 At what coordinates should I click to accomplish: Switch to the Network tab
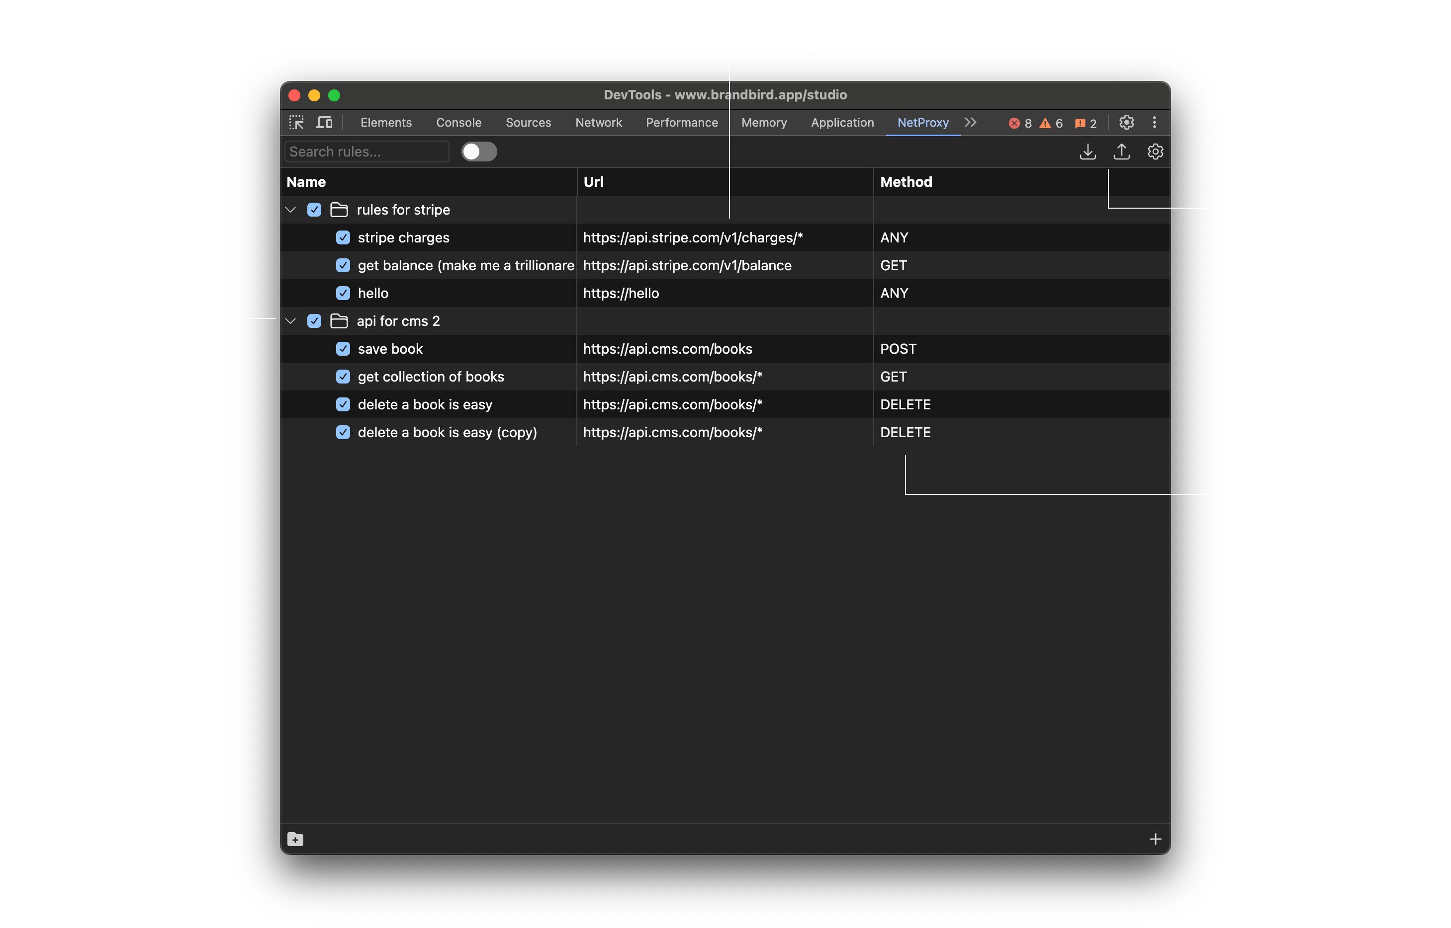pyautogui.click(x=598, y=122)
